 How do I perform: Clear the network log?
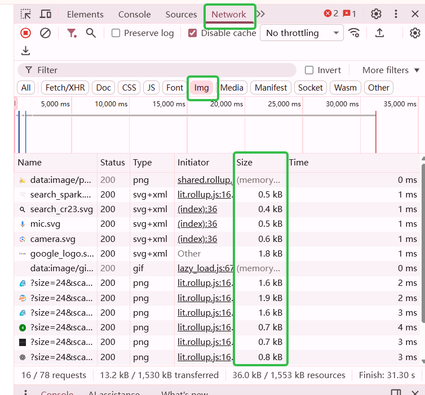tap(45, 33)
